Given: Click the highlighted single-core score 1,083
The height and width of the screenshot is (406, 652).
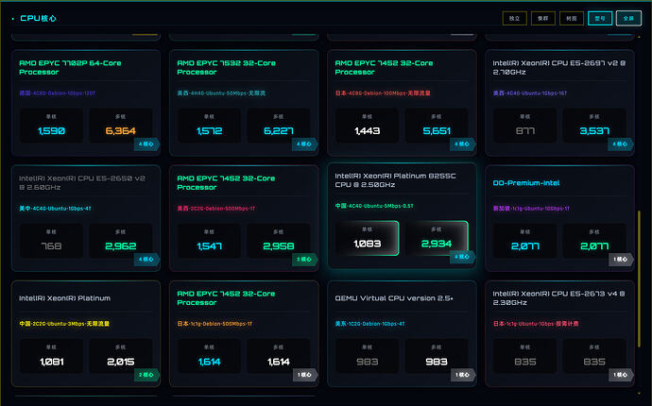Looking at the screenshot, I should point(368,244).
